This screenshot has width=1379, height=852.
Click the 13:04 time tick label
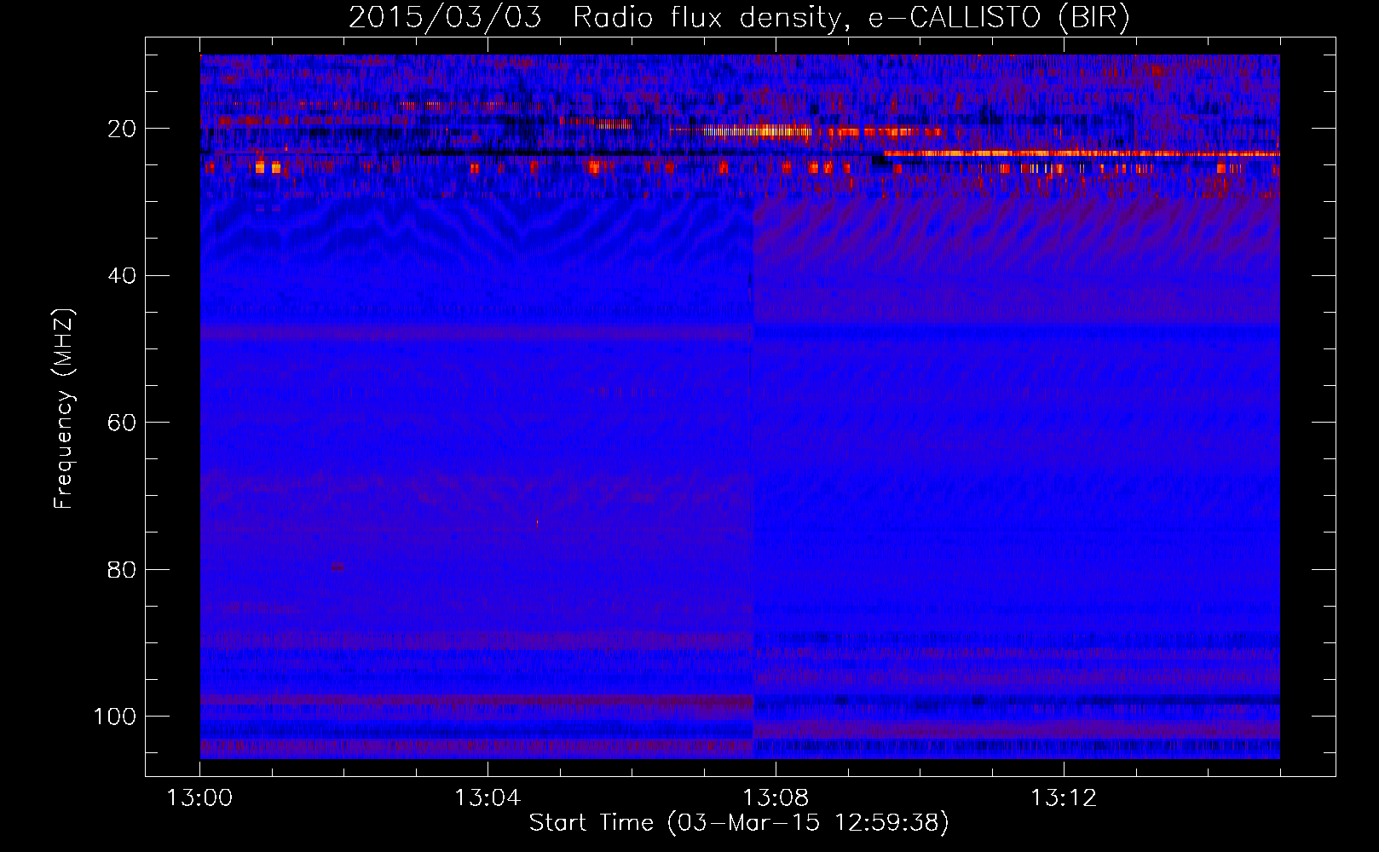tap(488, 798)
